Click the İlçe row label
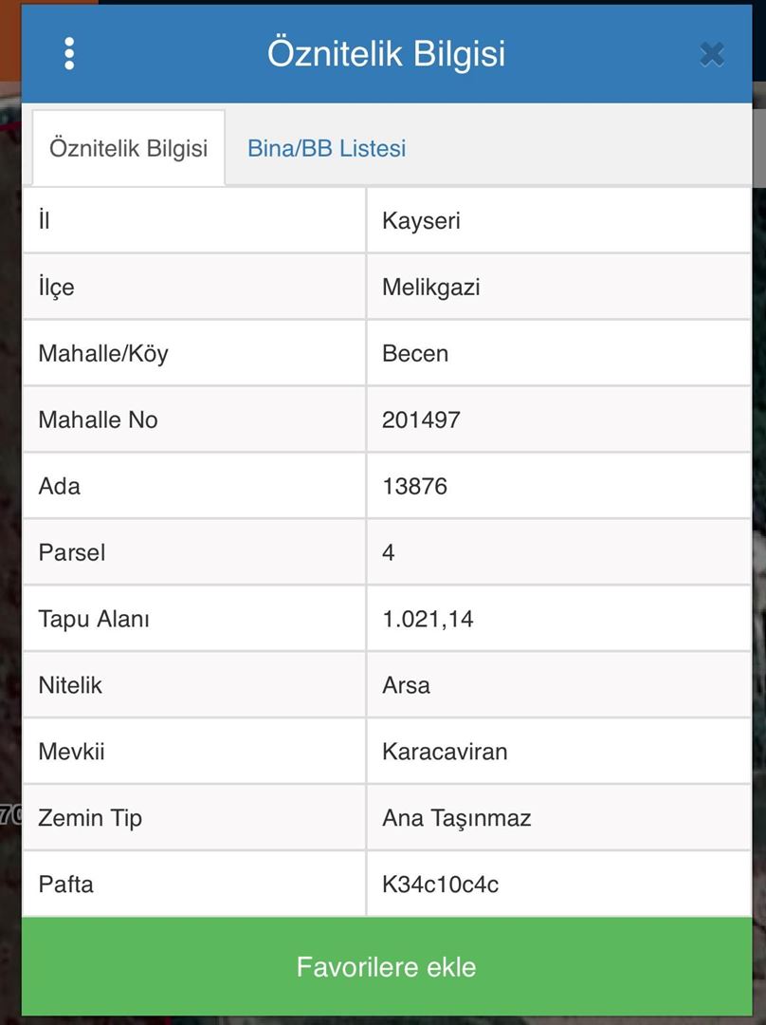Image resolution: width=766 pixels, height=1025 pixels. [56, 287]
